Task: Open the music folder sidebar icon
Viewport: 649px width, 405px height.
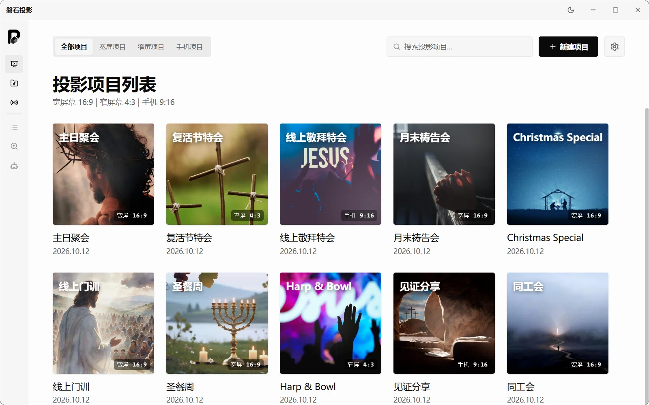Action: point(14,83)
